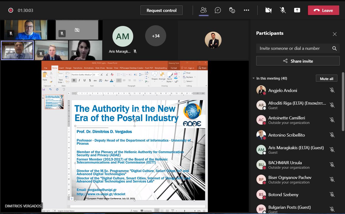Image resolution: width=345 pixels, height=214 pixels.
Task: Toggle Notes pane in PowerPoint status bar
Action: coord(134,211)
